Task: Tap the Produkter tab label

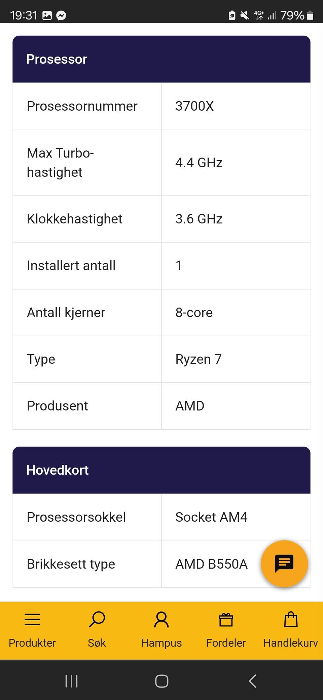Action: [x=32, y=643]
